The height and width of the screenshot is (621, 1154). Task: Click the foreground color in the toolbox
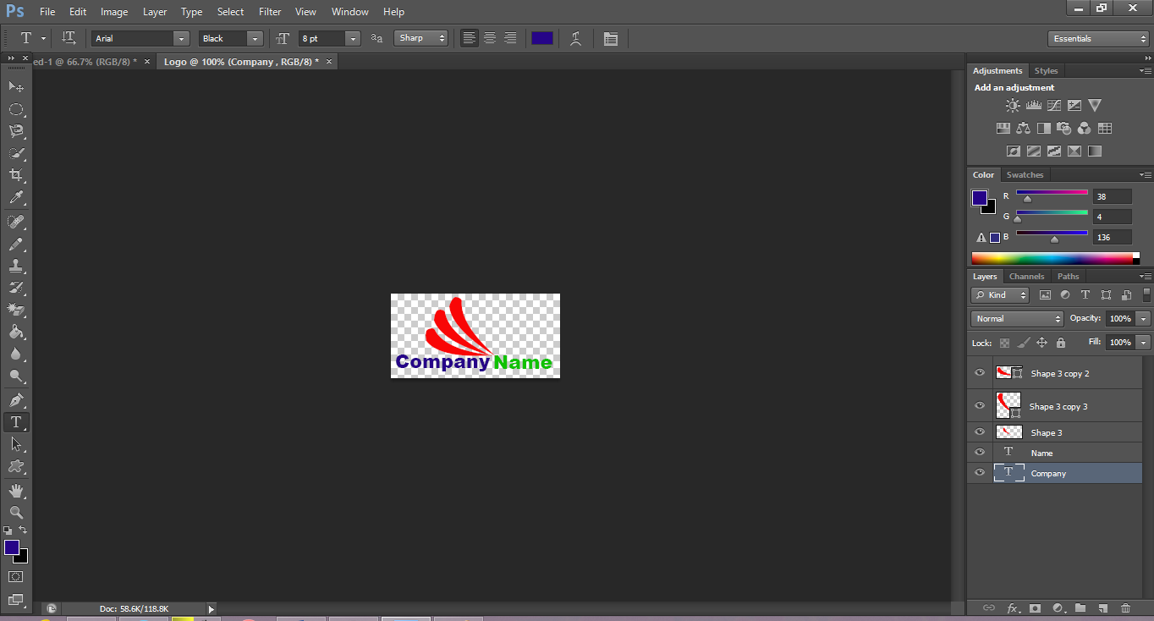coord(11,547)
